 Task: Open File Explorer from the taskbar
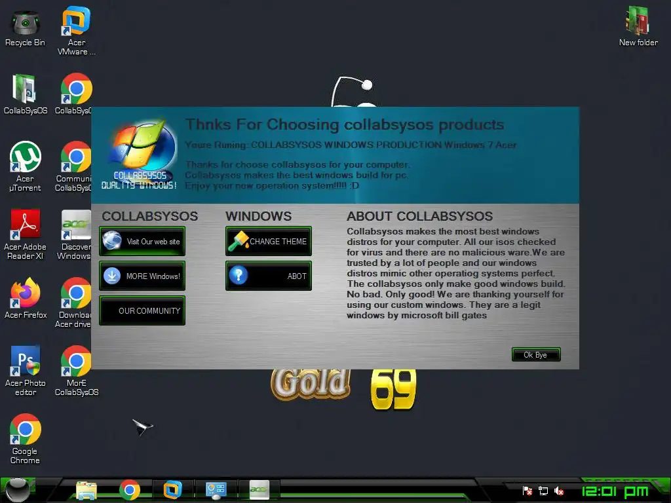click(86, 490)
